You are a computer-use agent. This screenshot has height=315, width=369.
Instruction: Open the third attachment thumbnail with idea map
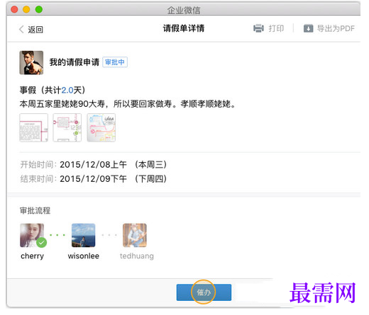101,127
